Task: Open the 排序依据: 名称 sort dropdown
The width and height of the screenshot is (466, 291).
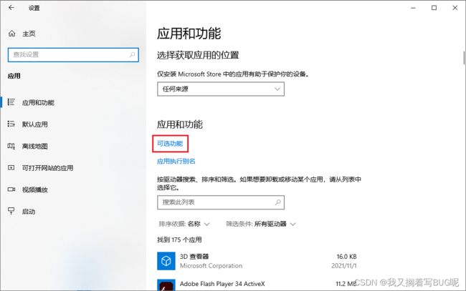Action: pos(184,224)
